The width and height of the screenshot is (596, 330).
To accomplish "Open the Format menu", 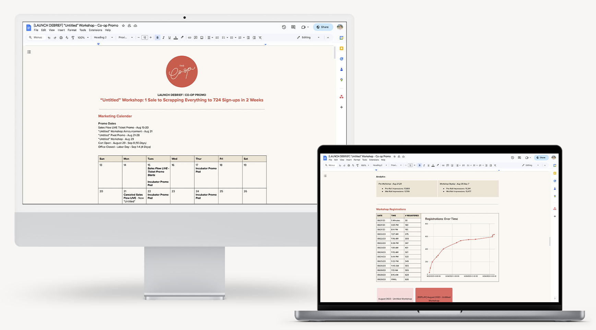I will [x=72, y=30].
